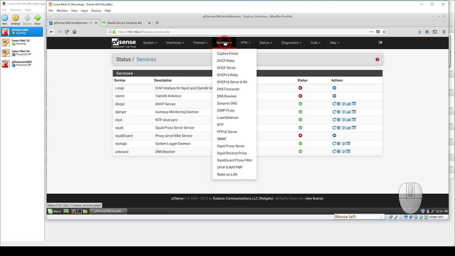Open Firefox downloads arrow icon
The height and width of the screenshot is (256, 455).
419,32
